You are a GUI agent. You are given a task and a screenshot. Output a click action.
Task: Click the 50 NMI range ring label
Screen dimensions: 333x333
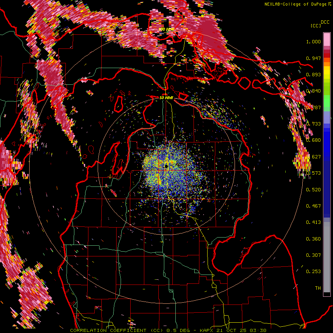166,98
